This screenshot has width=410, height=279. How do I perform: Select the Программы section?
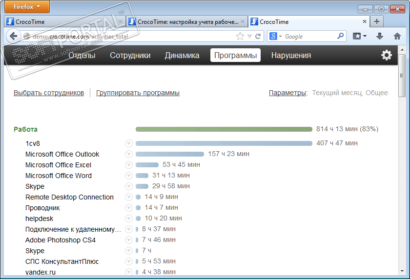(235, 55)
